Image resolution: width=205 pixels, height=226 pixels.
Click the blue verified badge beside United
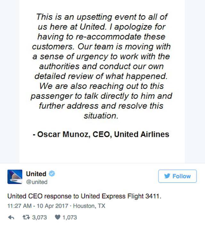52,174
